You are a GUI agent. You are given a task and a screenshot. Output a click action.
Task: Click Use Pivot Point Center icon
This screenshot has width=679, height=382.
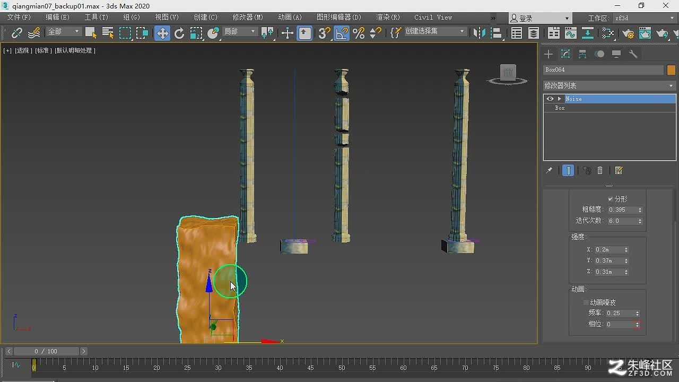(268, 33)
